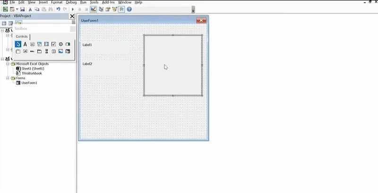The image size is (378, 193).
Task: Select the ComboBox tool in Toolbox
Action: 39,44
